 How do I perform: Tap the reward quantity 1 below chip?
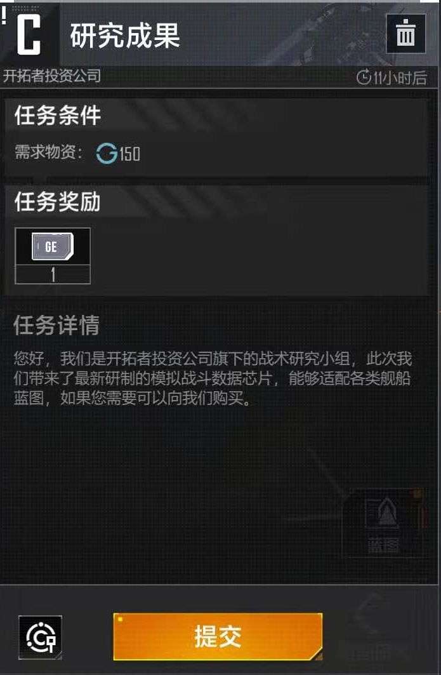coord(53,275)
